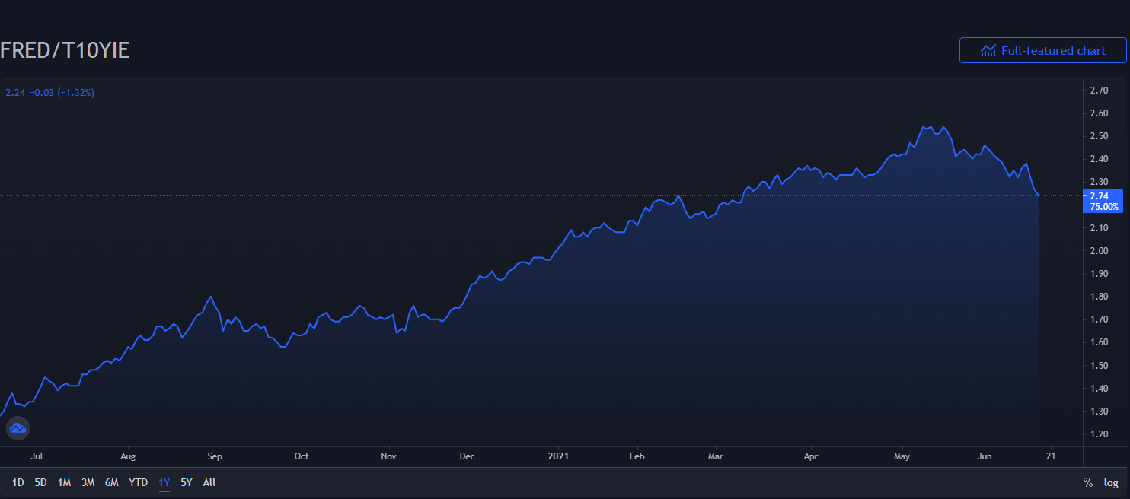The width and height of the screenshot is (1130, 499).
Task: Click the 2.50 level on price axis
Action: pos(1099,136)
